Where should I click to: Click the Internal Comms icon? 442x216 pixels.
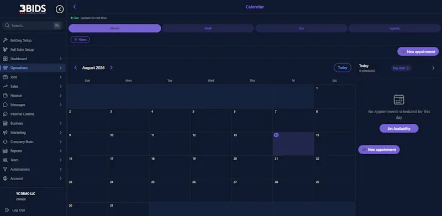click(5, 114)
